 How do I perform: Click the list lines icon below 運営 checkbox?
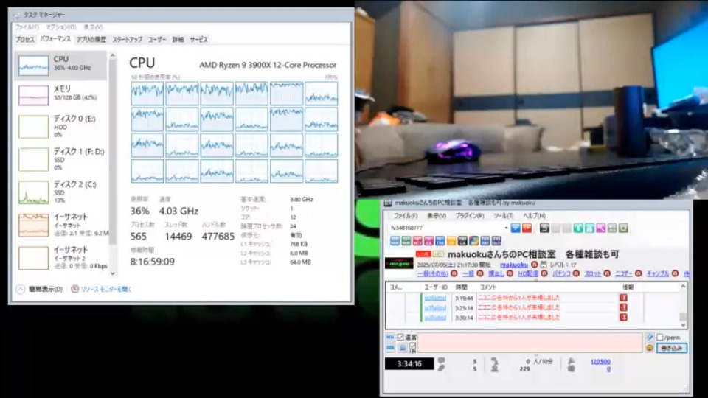coord(403,348)
